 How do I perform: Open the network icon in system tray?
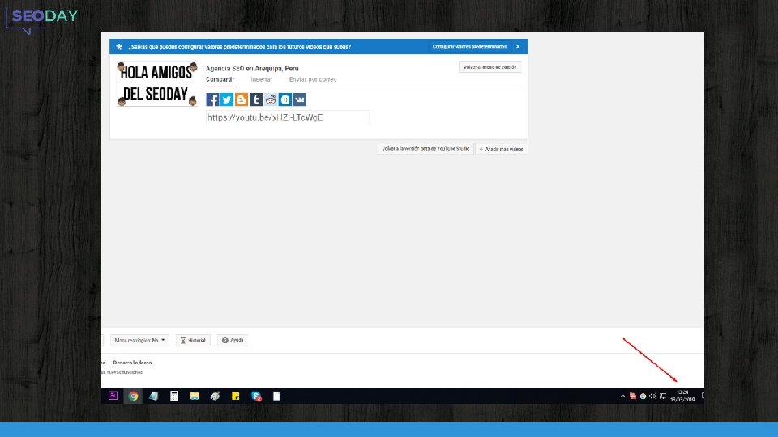(663, 396)
